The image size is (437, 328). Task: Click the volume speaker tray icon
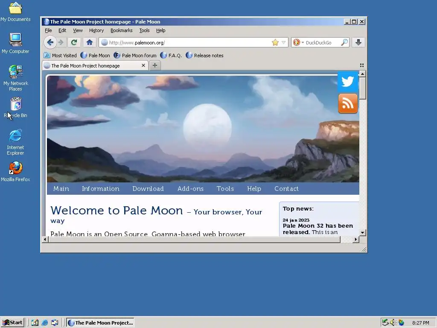393,322
